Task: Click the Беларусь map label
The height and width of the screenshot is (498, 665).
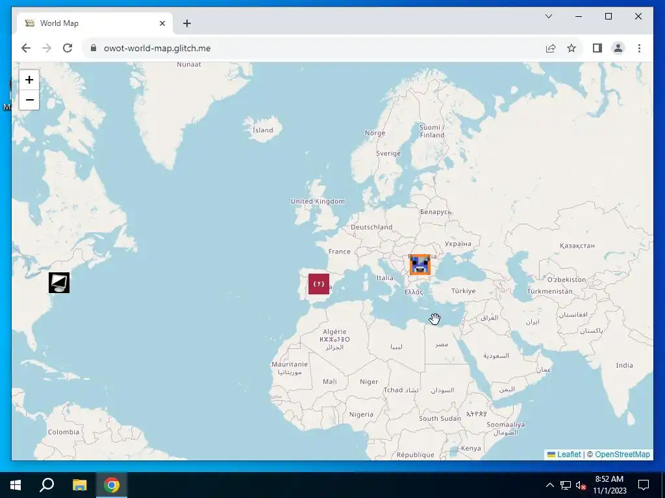Action: pos(436,212)
